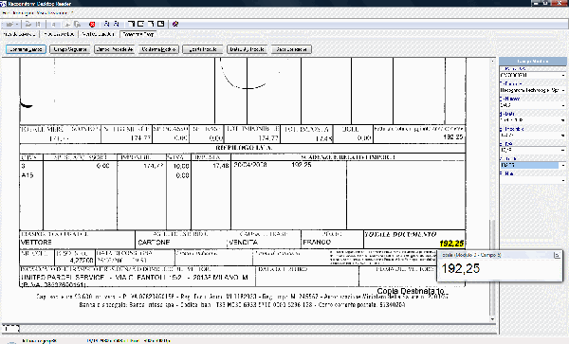This screenshot has height=344, width=569.
Task: Click the word CARTONE in the document
Action: (154, 243)
